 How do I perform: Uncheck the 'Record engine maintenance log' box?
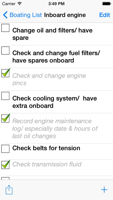point(6,118)
